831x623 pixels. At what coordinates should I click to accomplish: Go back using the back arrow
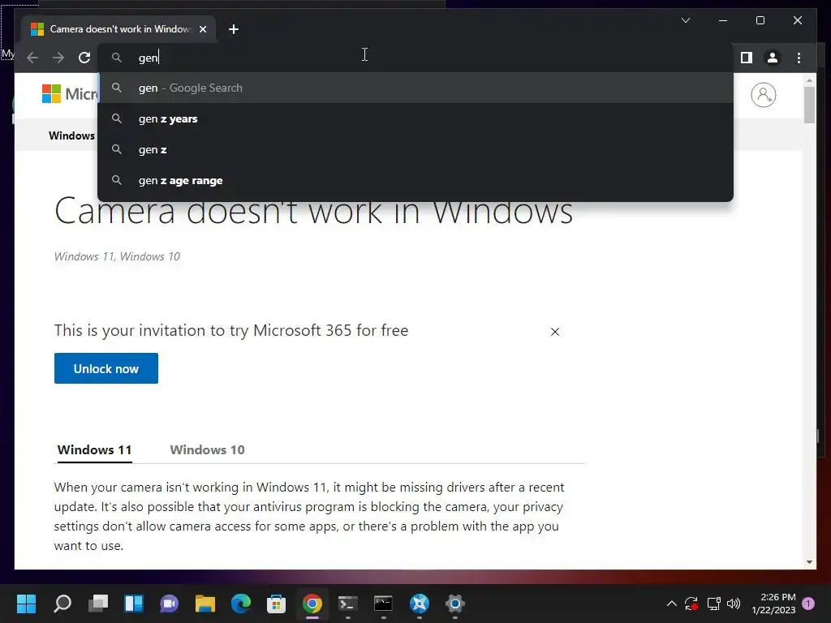tap(32, 58)
